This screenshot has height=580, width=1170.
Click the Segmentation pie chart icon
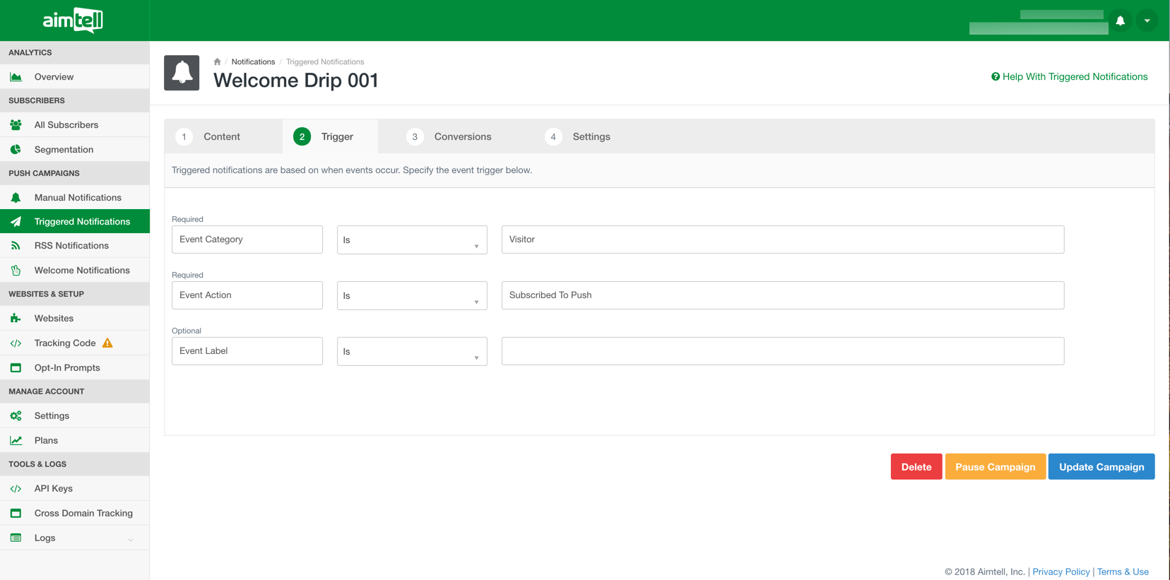point(16,150)
